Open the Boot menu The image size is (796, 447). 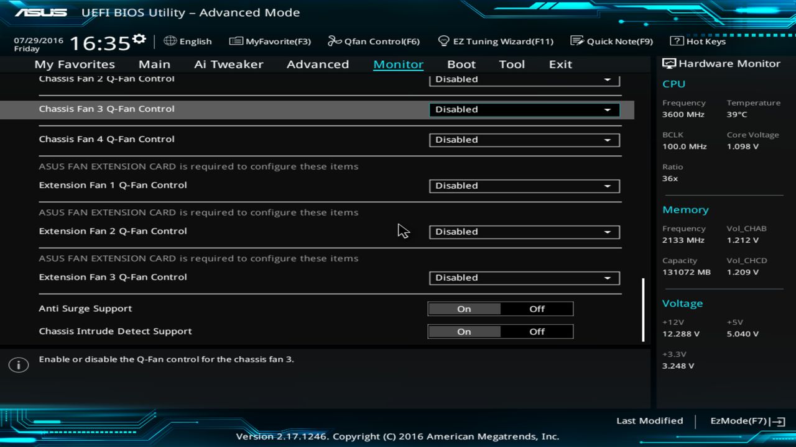tap(461, 64)
